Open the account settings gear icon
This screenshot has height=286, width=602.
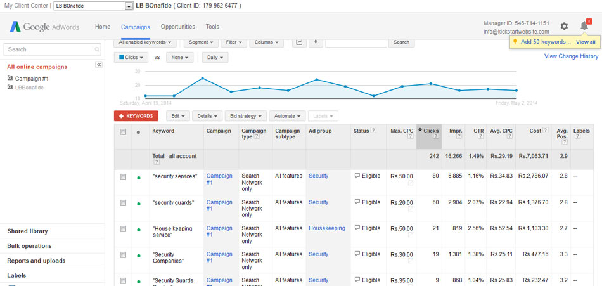[x=564, y=26]
